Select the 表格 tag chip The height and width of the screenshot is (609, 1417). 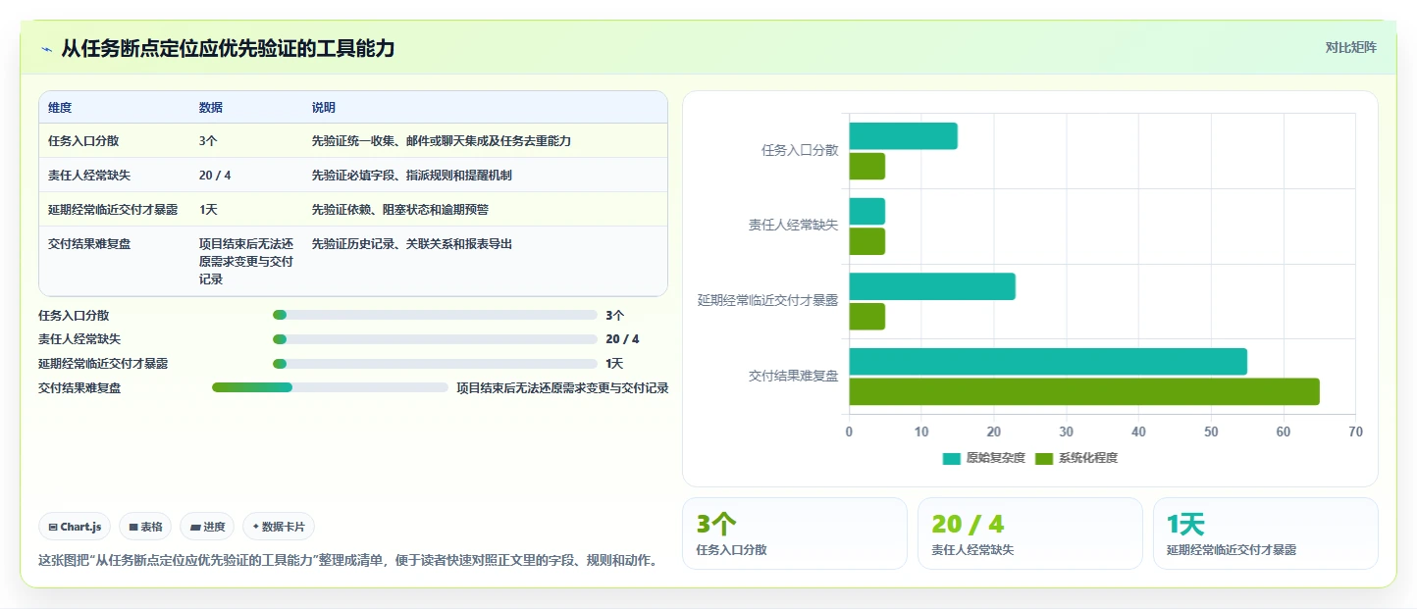[145, 527]
